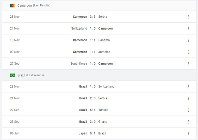The width and height of the screenshot is (198, 140).
Task: Open three-dot menu for Cameroon vs Panama
Action: tap(188, 40)
